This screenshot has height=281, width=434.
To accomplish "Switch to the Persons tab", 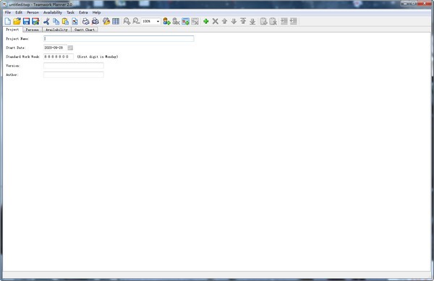I will (32, 30).
